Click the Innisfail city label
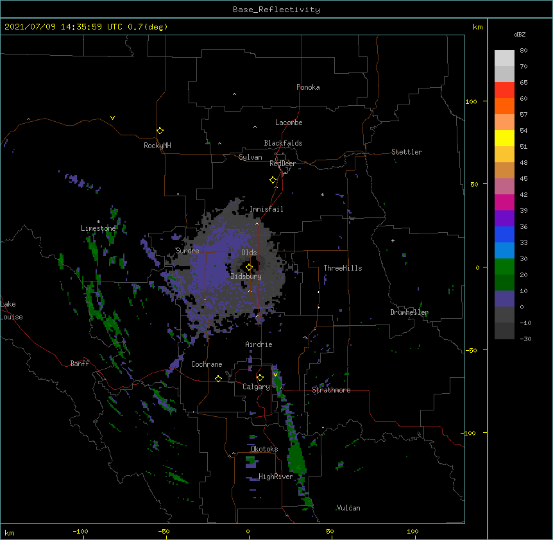 click(266, 209)
